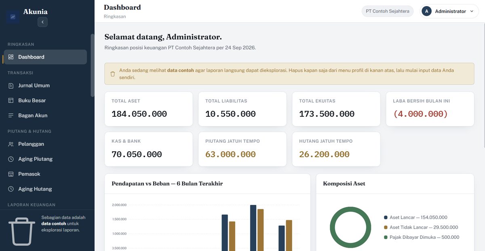The width and height of the screenshot is (485, 251).
Task: Click the 1.500.000 y-axis label on the chart
Action: [119, 219]
